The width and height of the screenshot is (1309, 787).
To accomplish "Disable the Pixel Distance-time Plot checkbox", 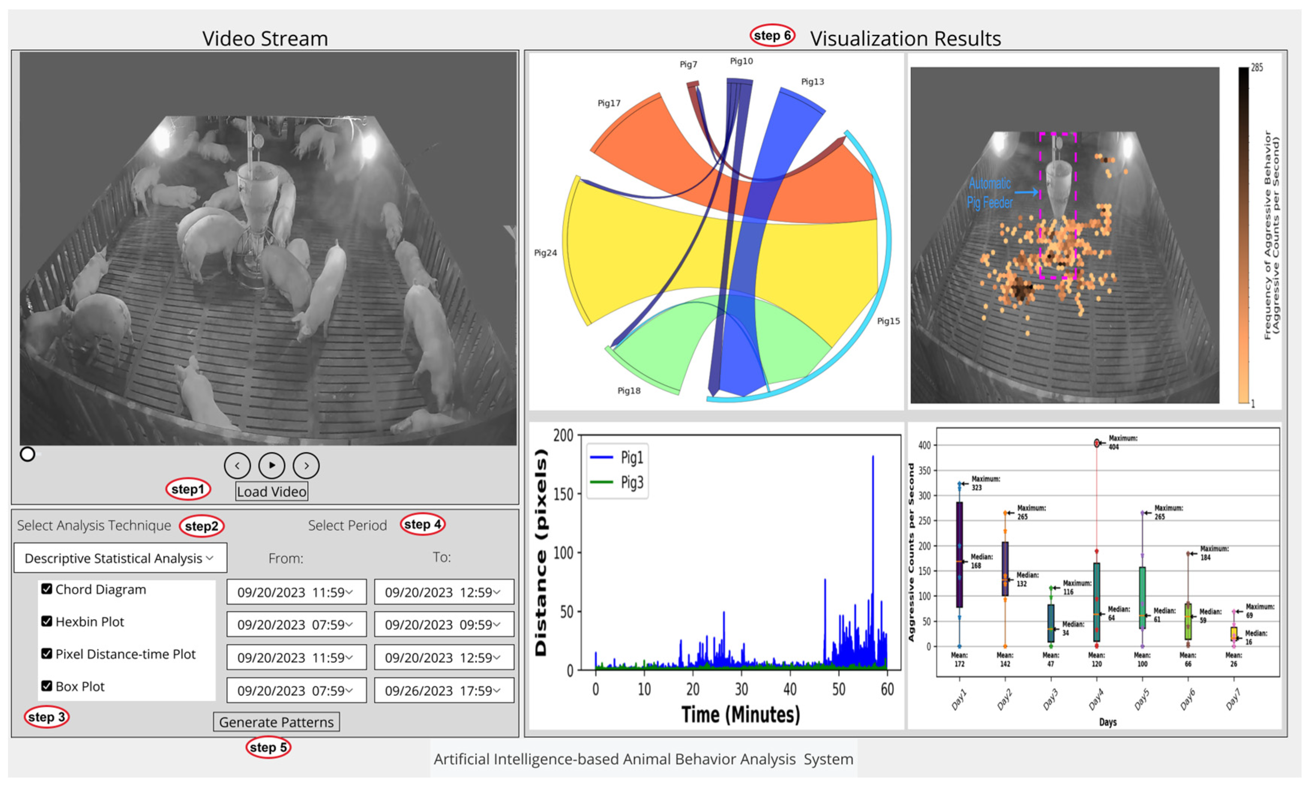I will coord(46,654).
